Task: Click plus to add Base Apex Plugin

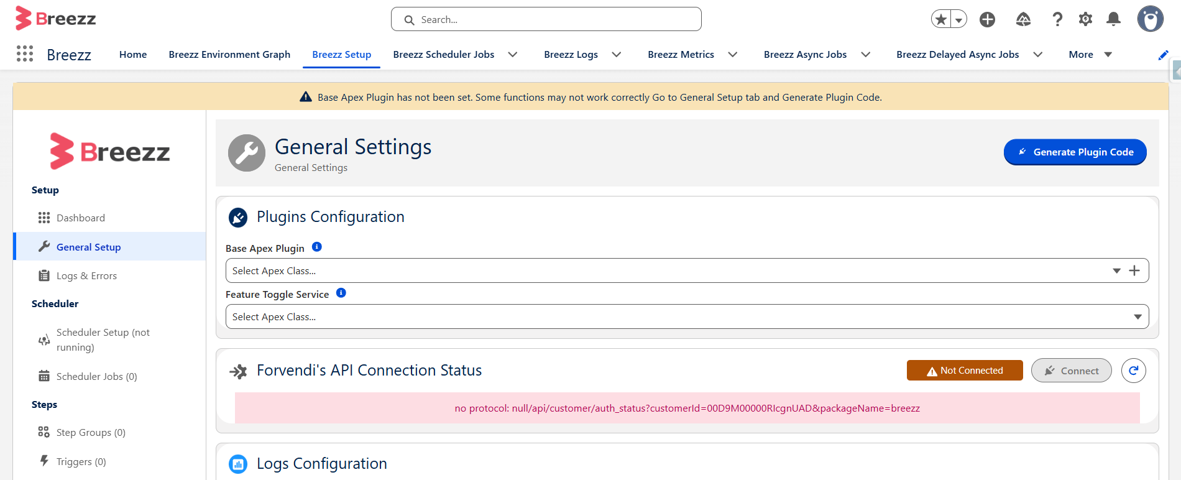Action: point(1134,270)
